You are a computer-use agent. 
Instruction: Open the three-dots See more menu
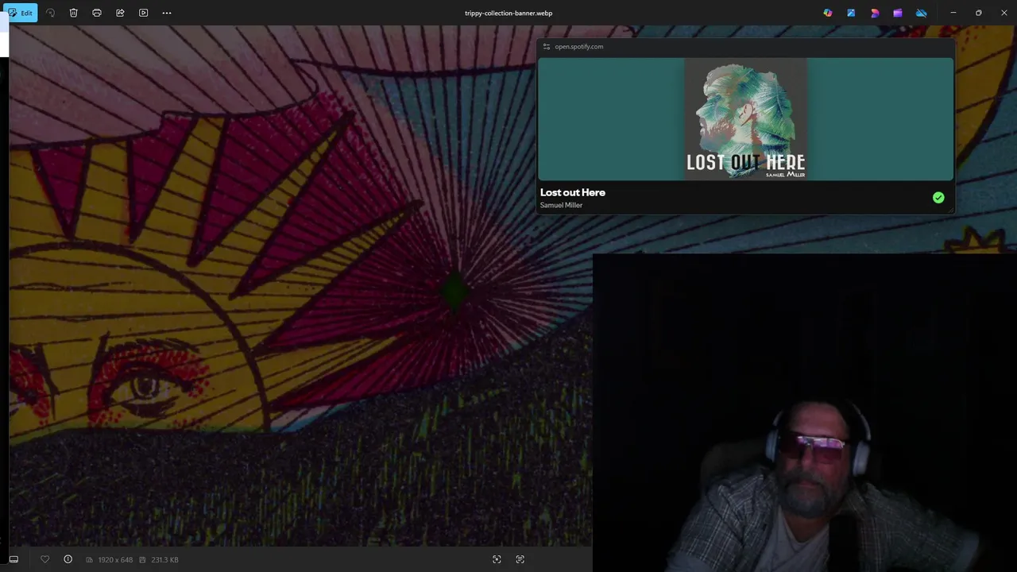click(x=167, y=13)
